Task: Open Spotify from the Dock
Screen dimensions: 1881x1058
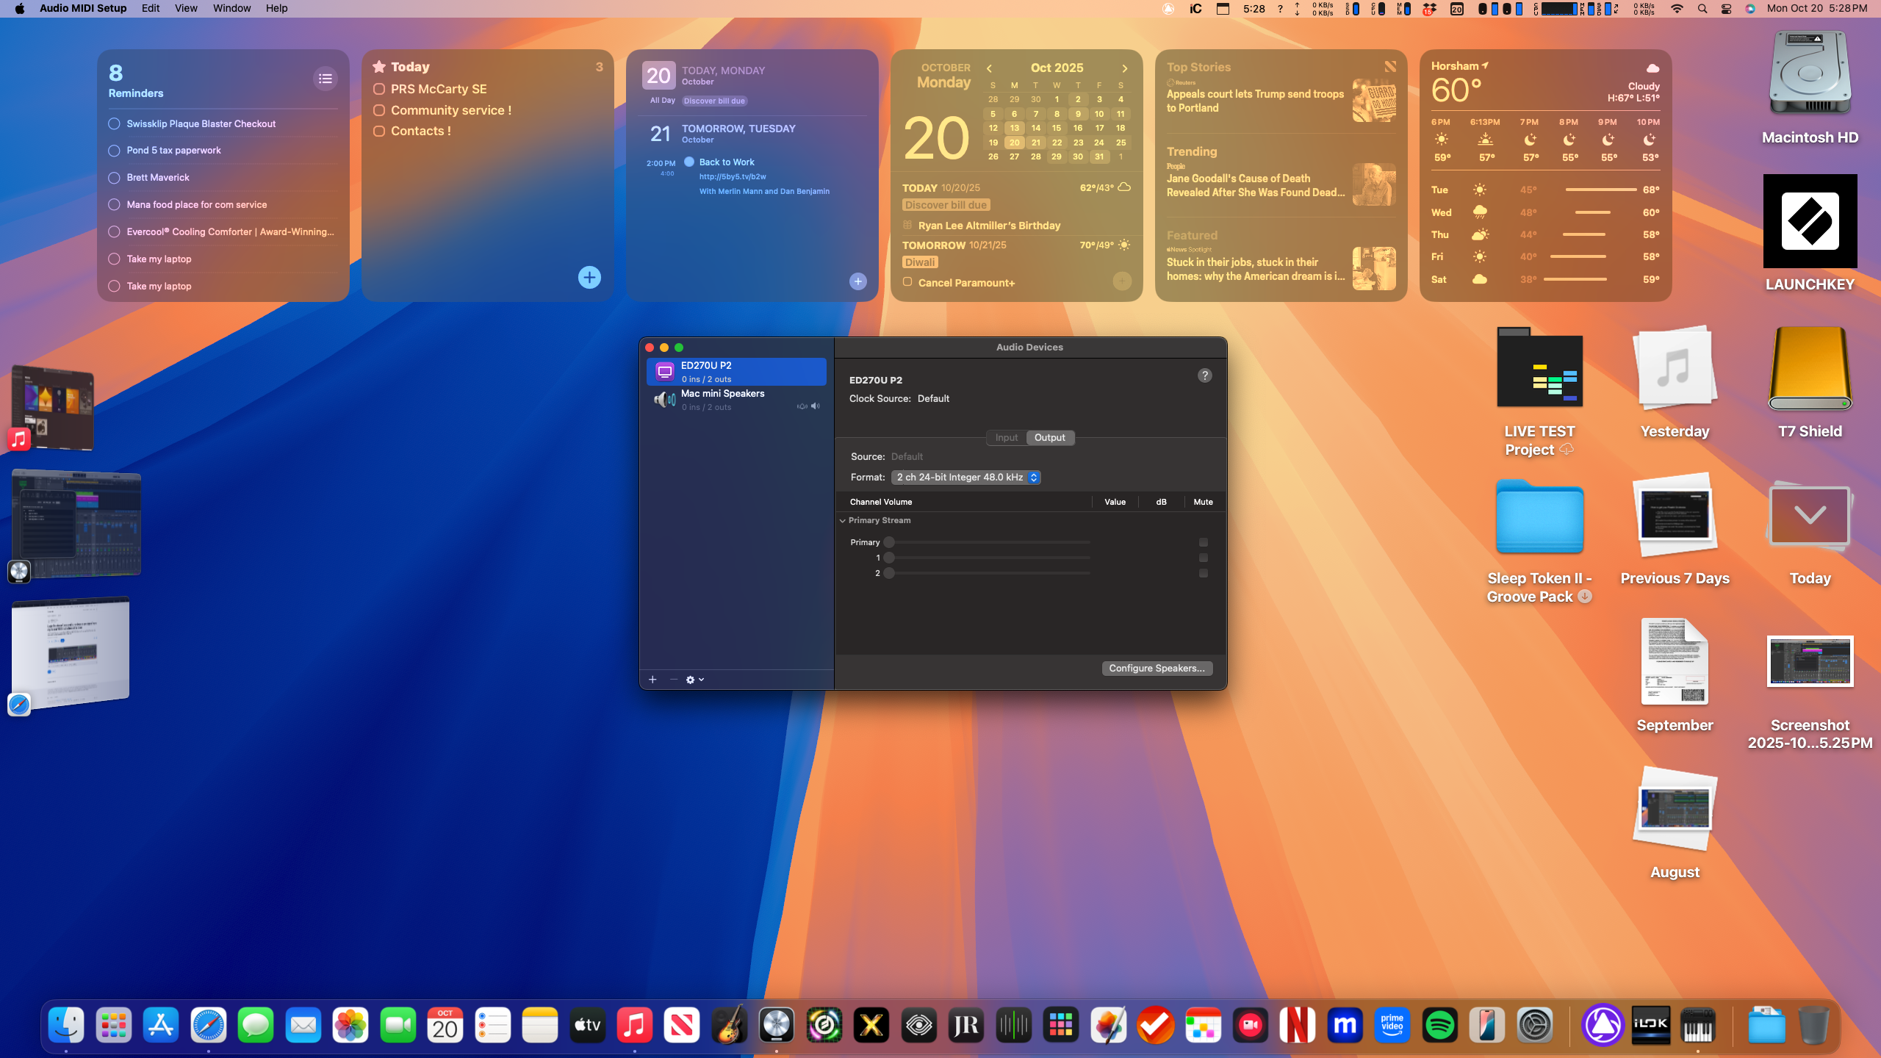Action: (x=1439, y=1026)
